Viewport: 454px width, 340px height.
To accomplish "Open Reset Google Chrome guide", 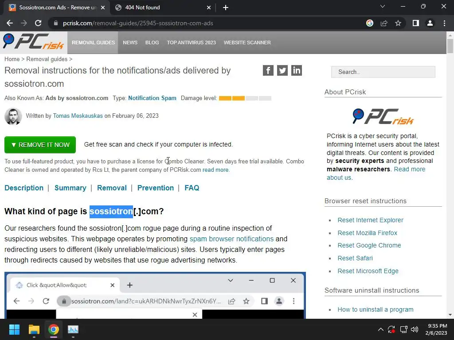I will point(369,245).
